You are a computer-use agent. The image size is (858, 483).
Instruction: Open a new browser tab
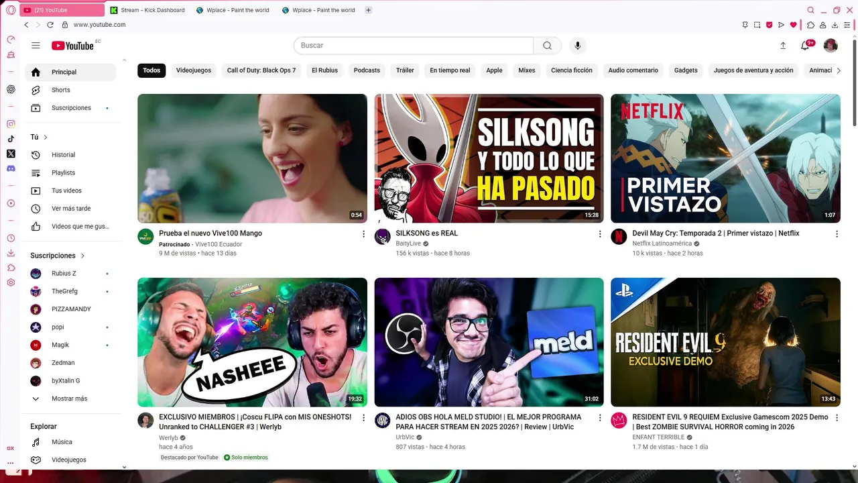point(368,10)
